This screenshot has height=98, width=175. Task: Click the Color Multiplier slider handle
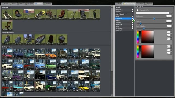tap(144, 29)
